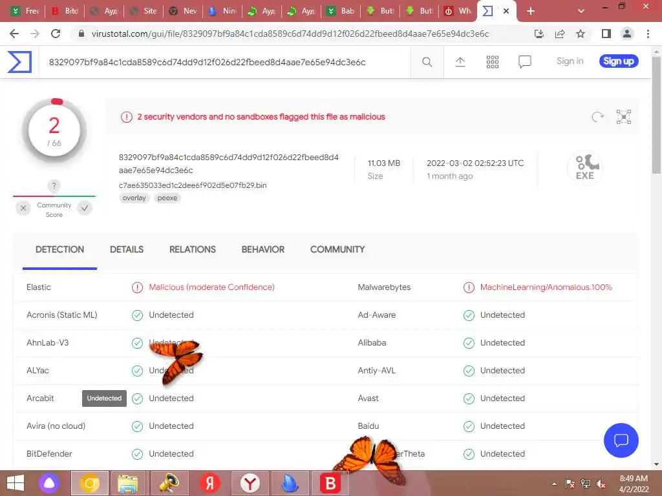Click the 2022-03-02 02:52:23 UTC timestamp
The height and width of the screenshot is (496, 662).
click(475, 163)
